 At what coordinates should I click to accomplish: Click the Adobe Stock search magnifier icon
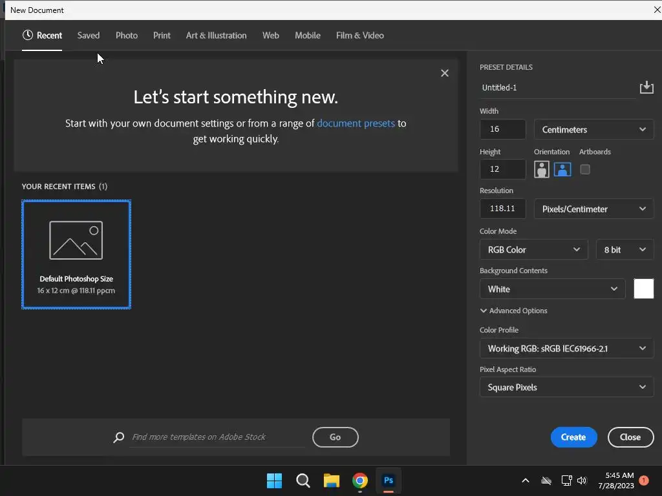click(119, 437)
